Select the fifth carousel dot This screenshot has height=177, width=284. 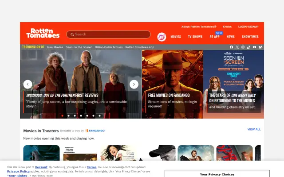point(87,116)
